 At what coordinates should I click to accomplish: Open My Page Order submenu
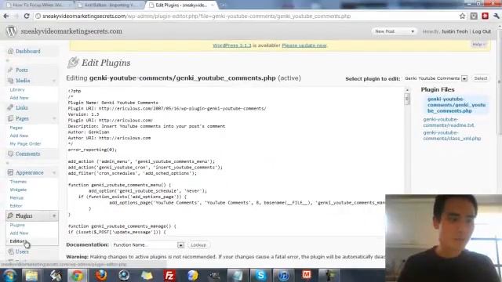pyautogui.click(x=25, y=144)
